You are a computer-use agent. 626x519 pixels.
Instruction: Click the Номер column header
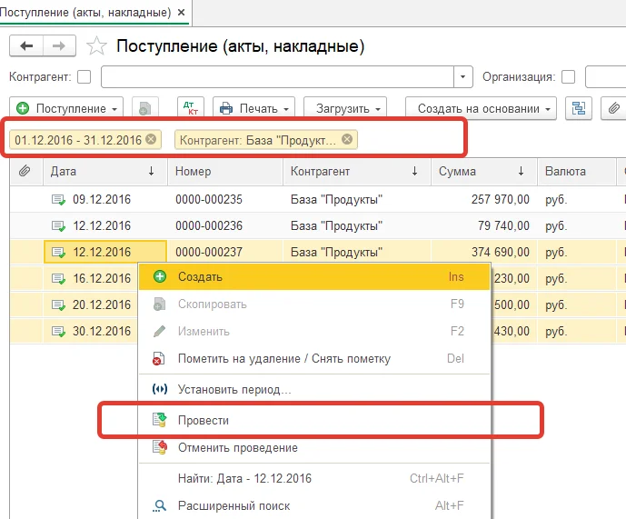pos(225,172)
